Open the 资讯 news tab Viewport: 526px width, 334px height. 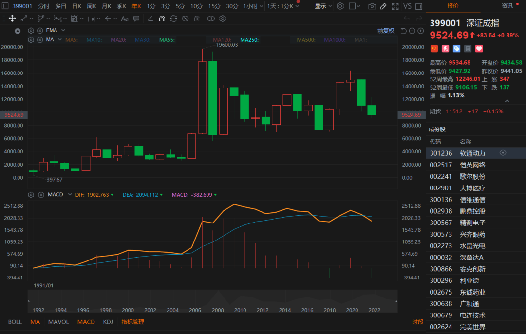(x=507, y=6)
